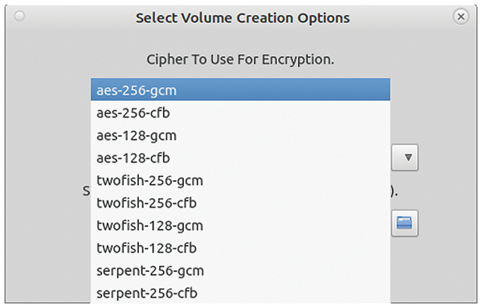Click the Cipher To Use For Encryption label

[240, 60]
